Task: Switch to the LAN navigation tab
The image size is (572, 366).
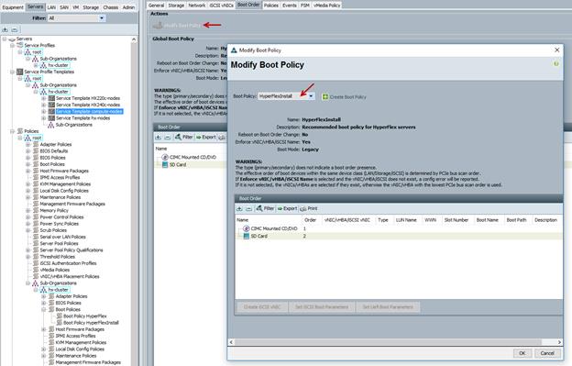Action: (x=52, y=7)
